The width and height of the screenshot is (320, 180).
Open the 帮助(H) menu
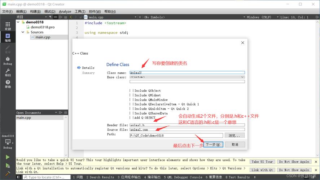[110, 12]
